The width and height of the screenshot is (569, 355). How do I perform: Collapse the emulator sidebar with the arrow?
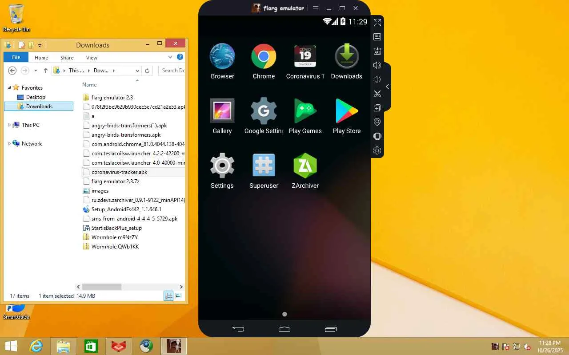[x=387, y=87]
